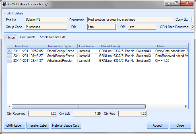This screenshot has width=196, height=134.
Task: Click the Description text field
Action: coord(130,20)
